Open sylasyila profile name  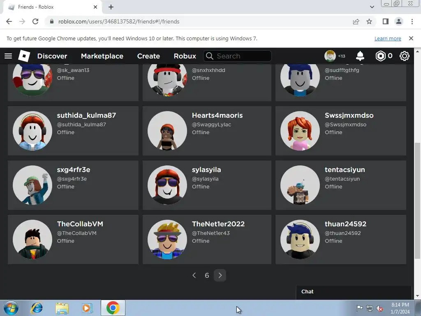click(206, 170)
